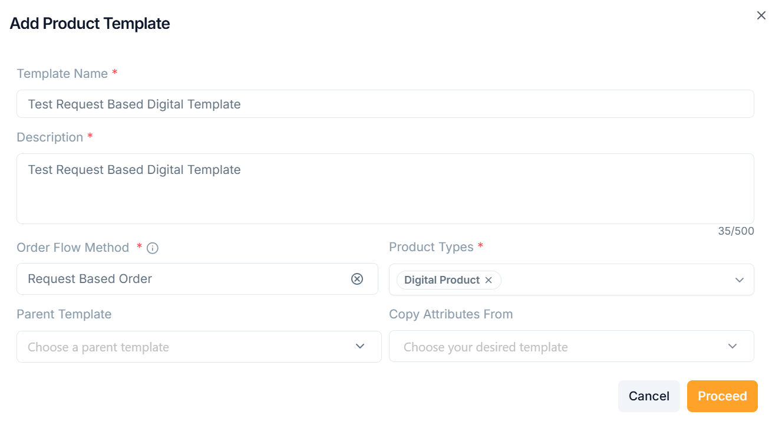Remove the Digital Product tag
The height and width of the screenshot is (421, 772).
point(489,280)
